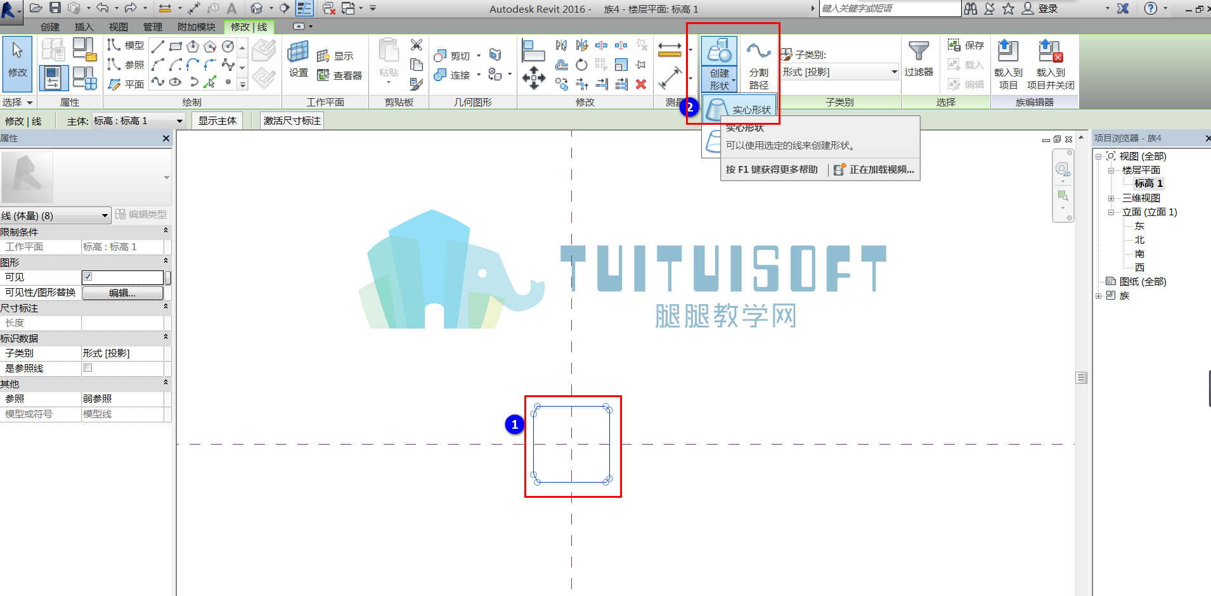Open the 线 (体量) (8) type selector dropdown
This screenshot has height=596, width=1211.
coord(55,216)
